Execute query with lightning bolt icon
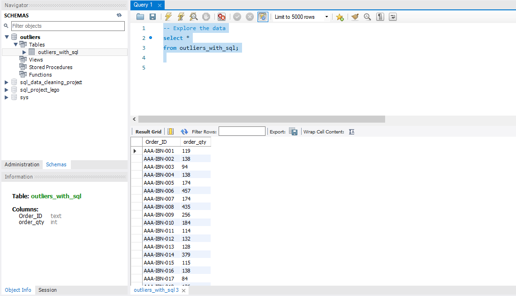 tap(168, 17)
